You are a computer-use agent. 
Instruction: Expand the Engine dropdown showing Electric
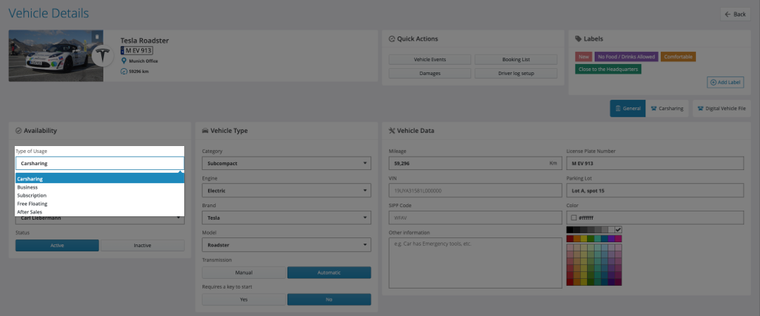pyautogui.click(x=286, y=191)
